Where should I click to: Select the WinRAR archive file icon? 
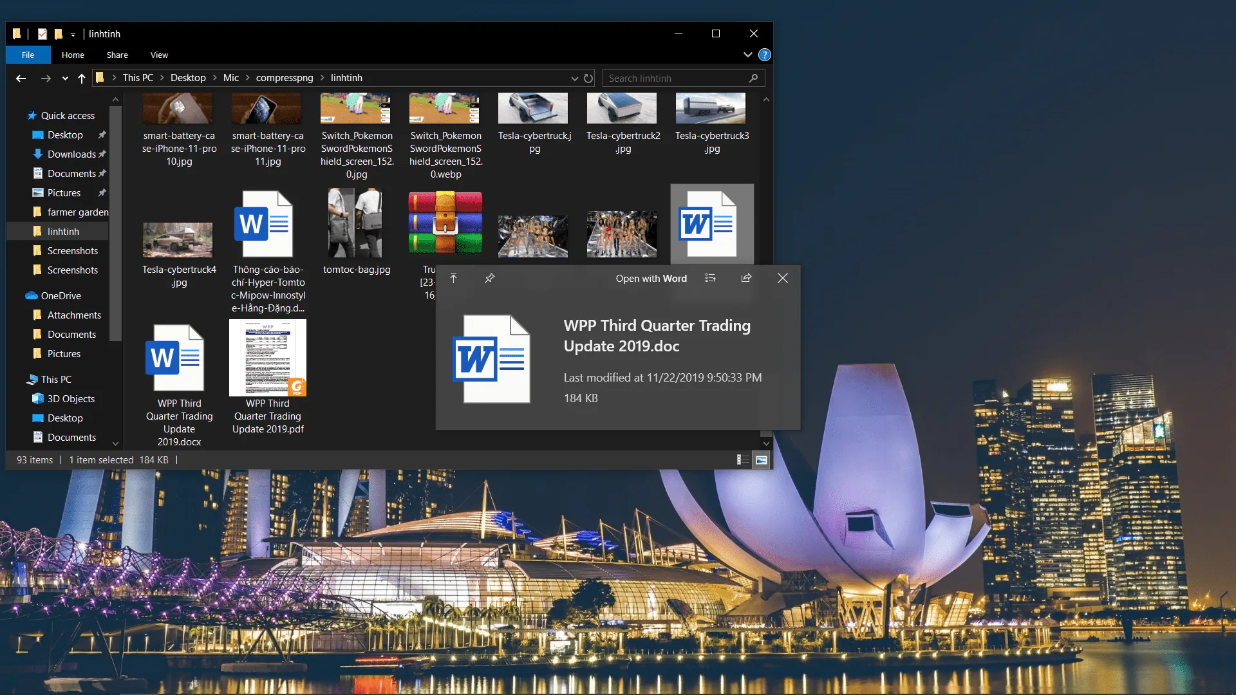point(445,223)
